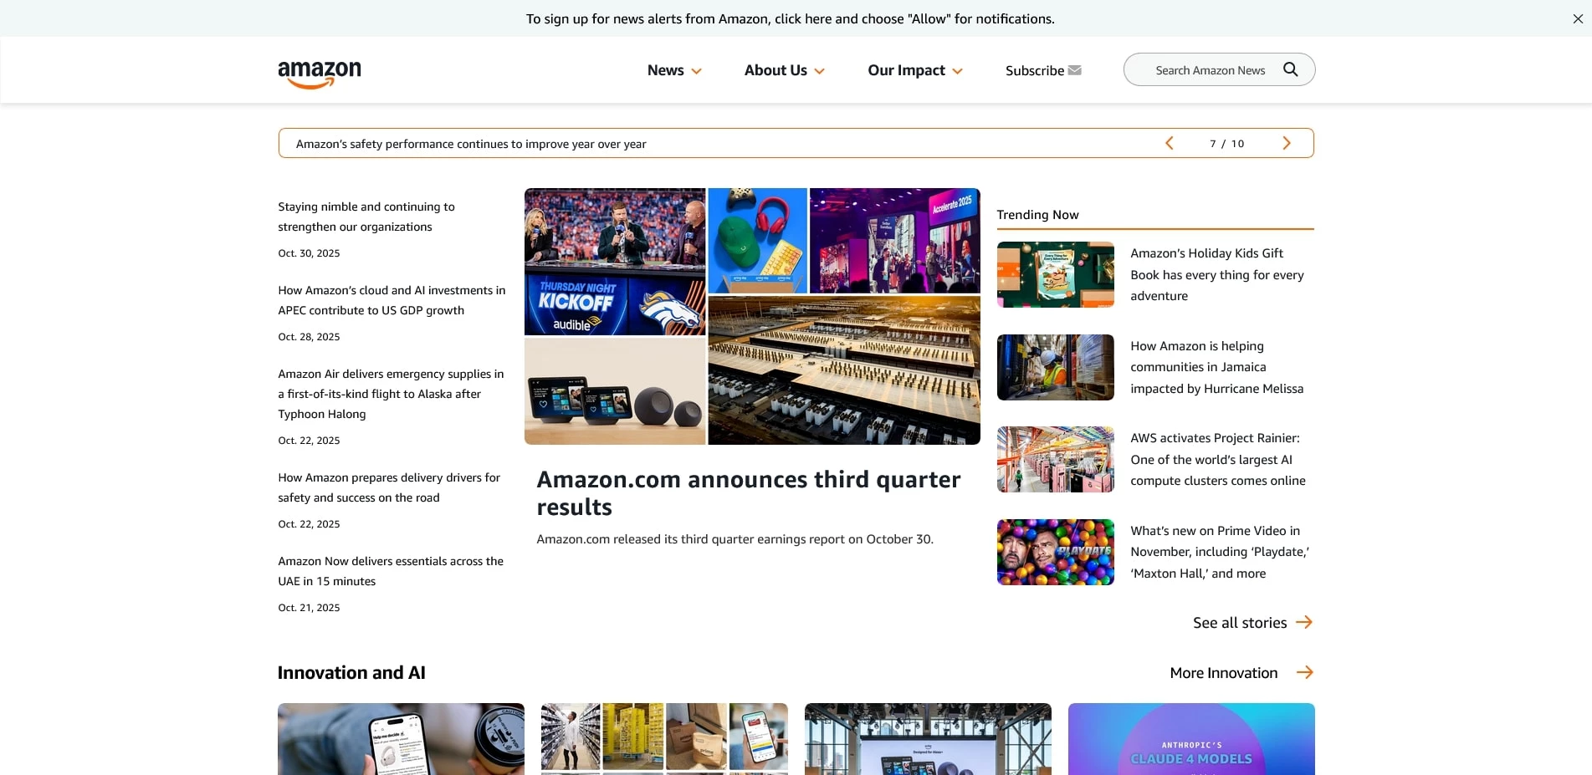The image size is (1592, 775).
Task: Open the Holiday Kids Gift Book story
Action: (x=1216, y=274)
